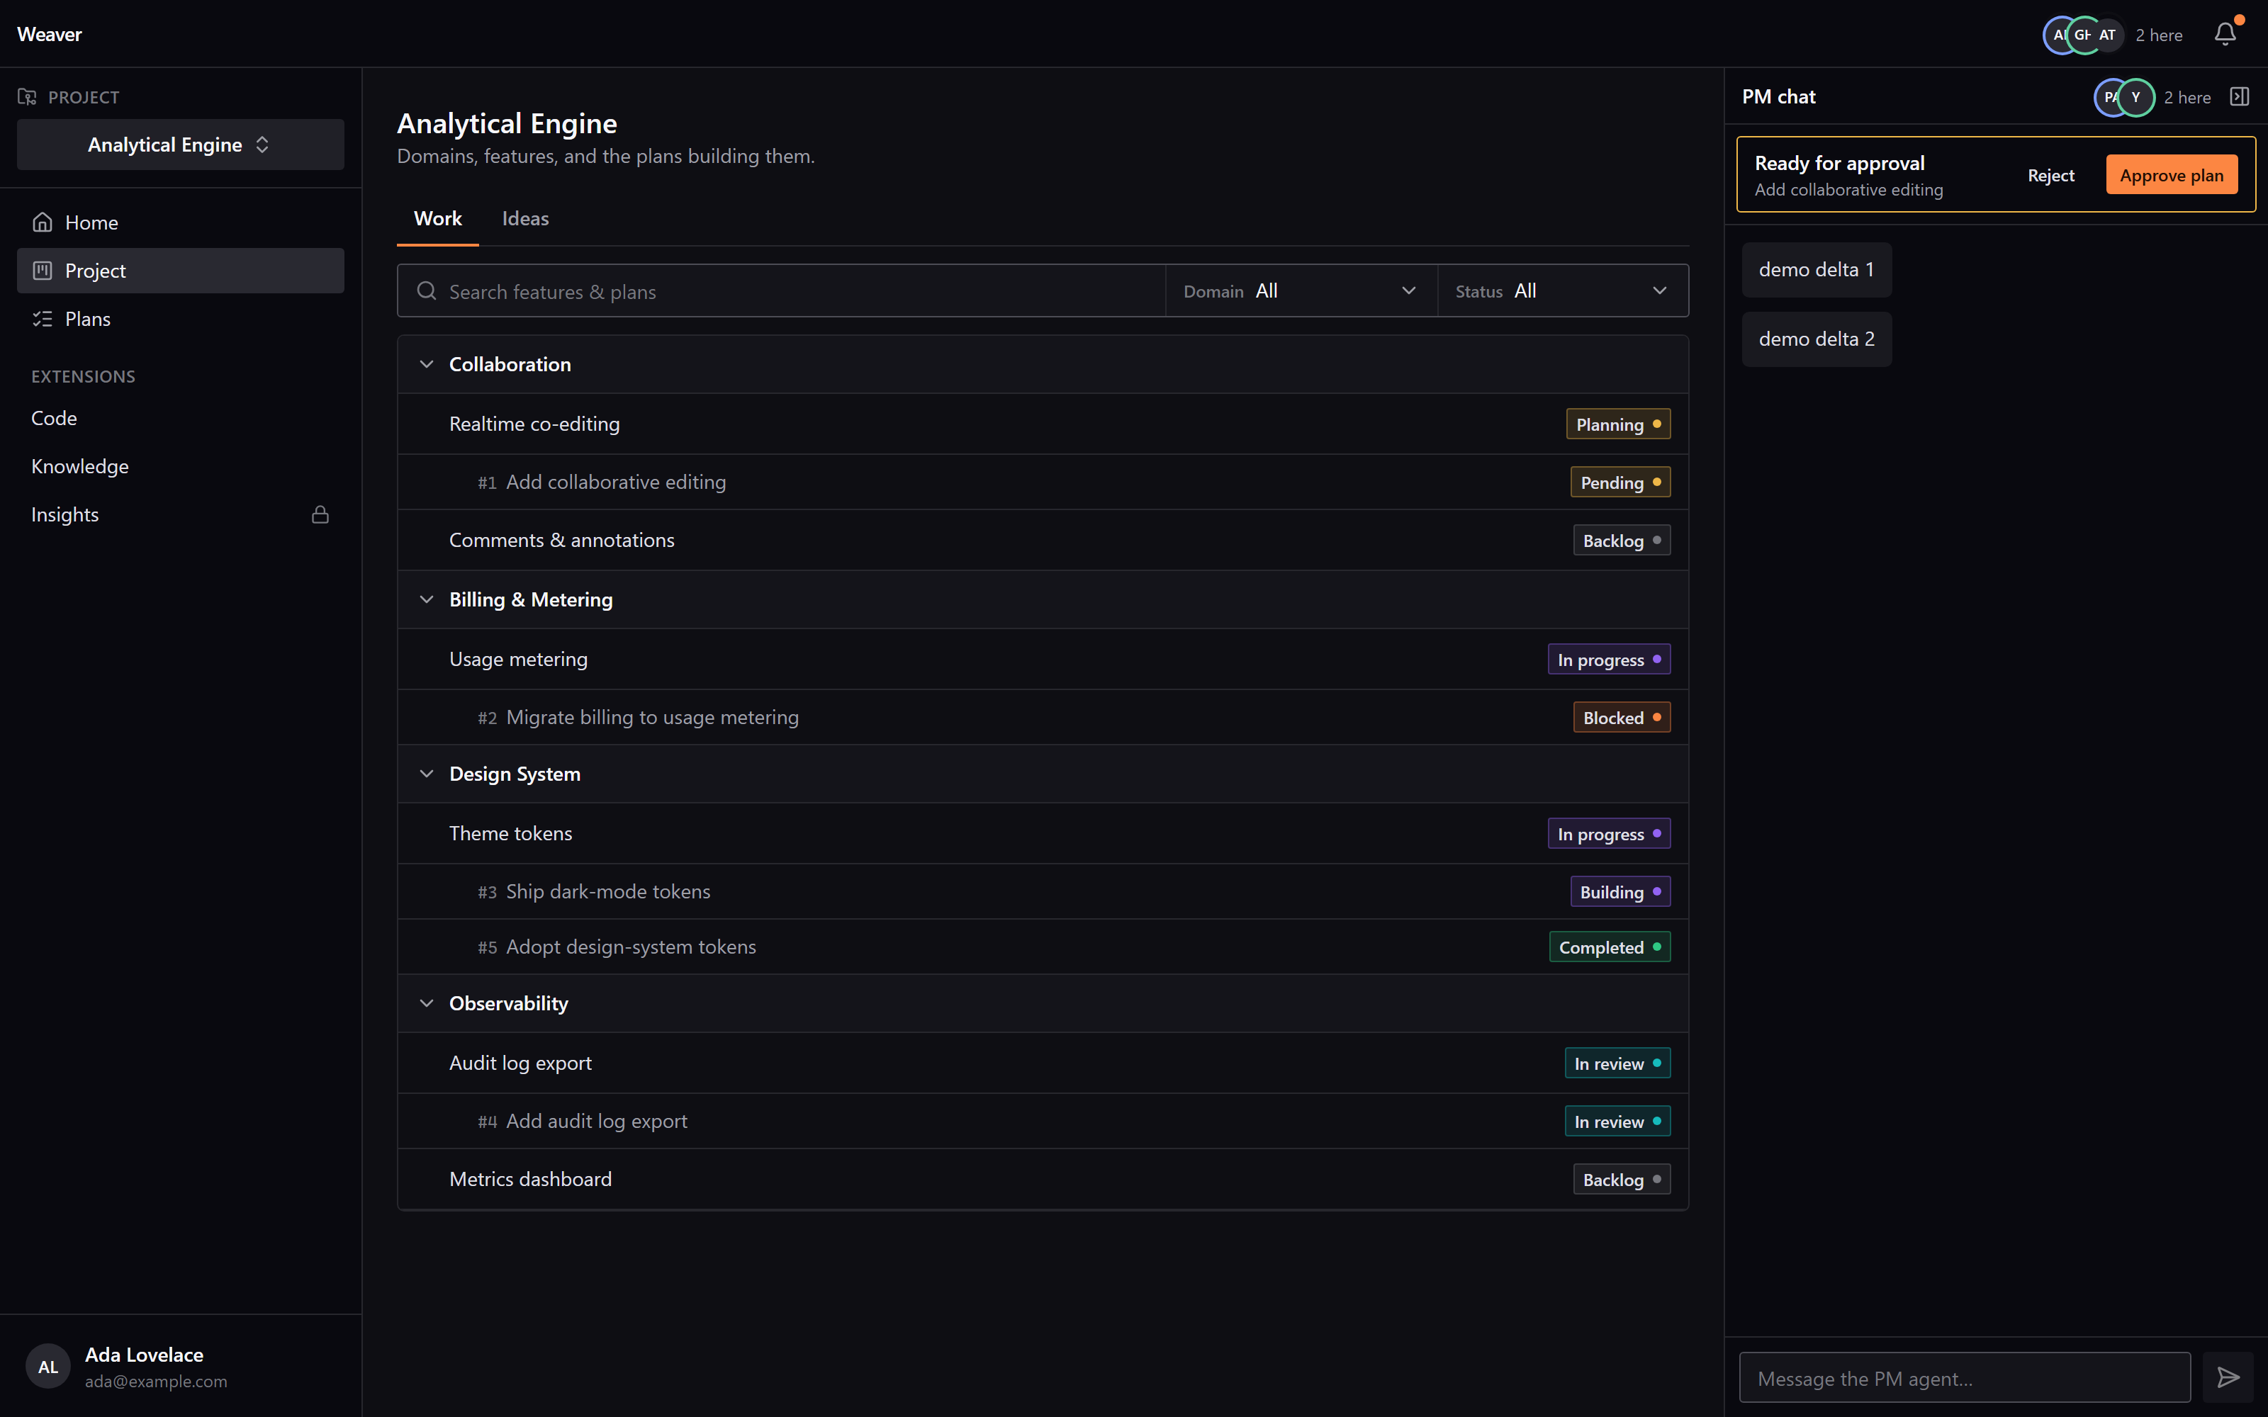Open plan #3 Ship dark-mode tokens
2268x1417 pixels.
(x=1042, y=891)
